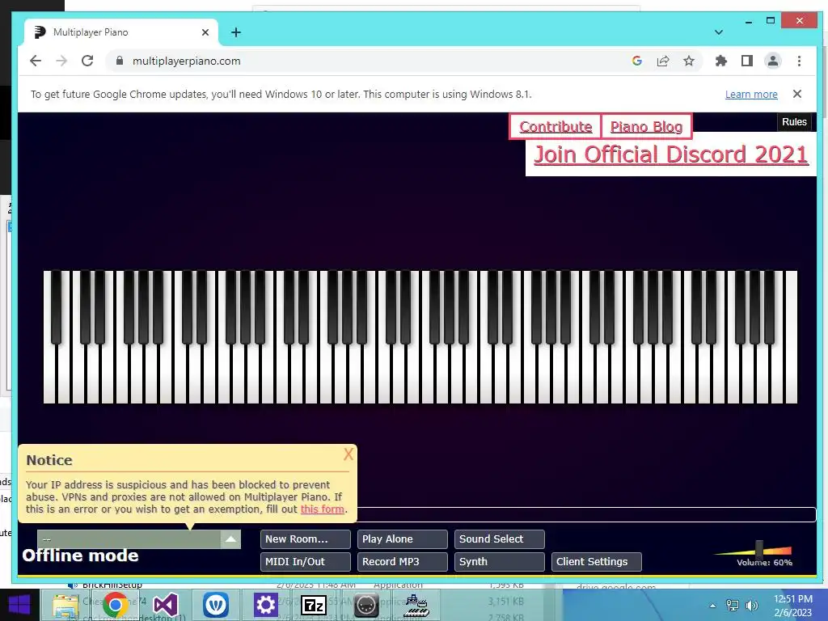Screen dimensions: 828x621
Task: Click the Windows Start button
Action: (19, 605)
